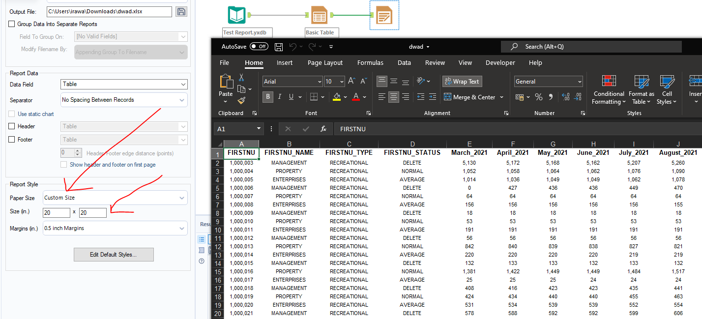The width and height of the screenshot is (702, 319).
Task: Click the save disk icon beside Output File
Action: click(x=181, y=11)
